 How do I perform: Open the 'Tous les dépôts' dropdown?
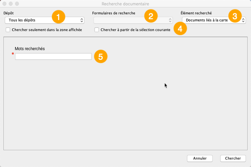pyautogui.click(x=44, y=20)
